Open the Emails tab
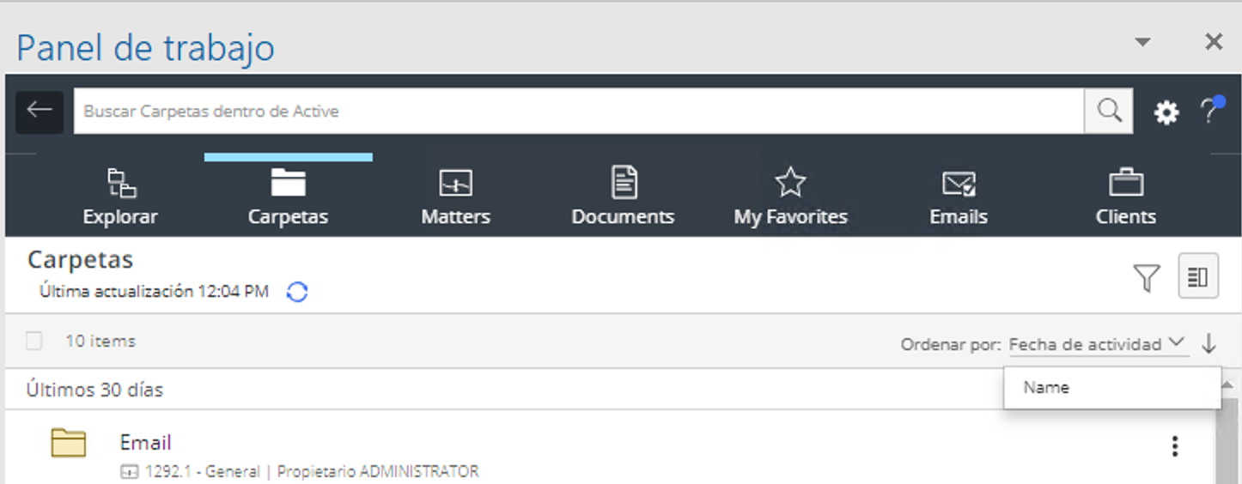Screen dimensions: 1242x484 pyautogui.click(x=958, y=197)
